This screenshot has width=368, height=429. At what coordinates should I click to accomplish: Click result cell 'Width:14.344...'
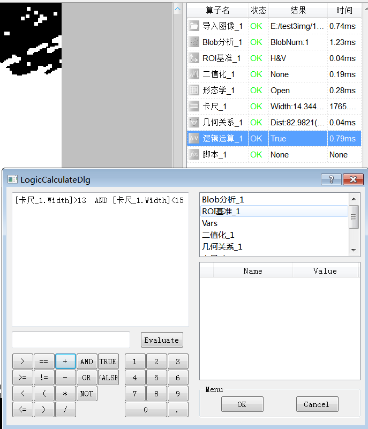[298, 106]
